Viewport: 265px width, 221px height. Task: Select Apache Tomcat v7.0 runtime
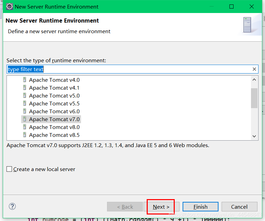click(x=54, y=119)
